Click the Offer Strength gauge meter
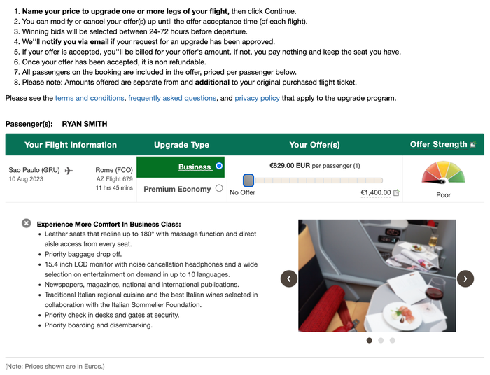This screenshot has width=490, height=375. pyautogui.click(x=443, y=173)
